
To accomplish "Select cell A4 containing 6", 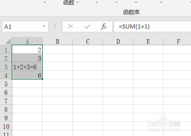I will [x=27, y=75].
